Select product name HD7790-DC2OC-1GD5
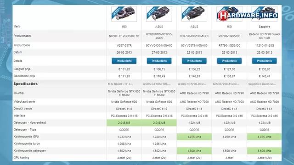The width and height of the screenshot is (294, 165). pyautogui.click(x=194, y=36)
